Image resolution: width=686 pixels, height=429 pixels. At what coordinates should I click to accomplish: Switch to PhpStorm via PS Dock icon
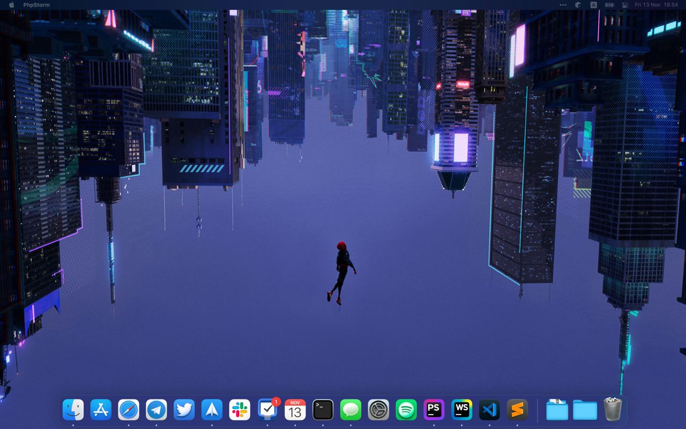(434, 410)
